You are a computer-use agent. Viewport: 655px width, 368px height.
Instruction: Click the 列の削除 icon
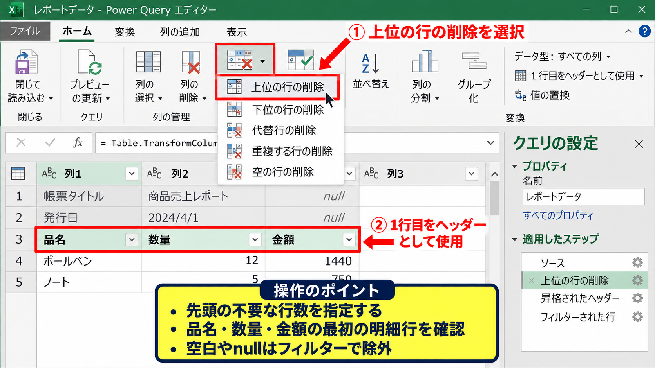(x=191, y=63)
